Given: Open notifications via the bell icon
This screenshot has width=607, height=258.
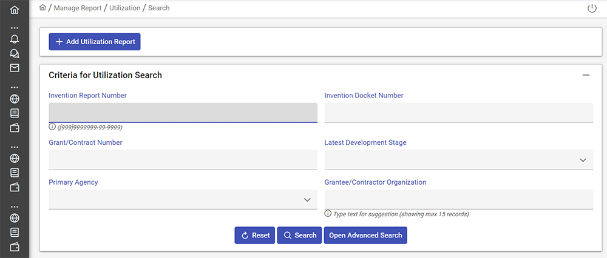Looking at the screenshot, I should (15, 39).
